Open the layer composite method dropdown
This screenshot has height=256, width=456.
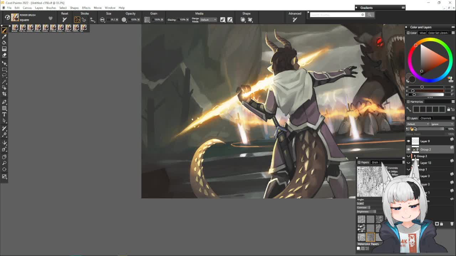418,124
